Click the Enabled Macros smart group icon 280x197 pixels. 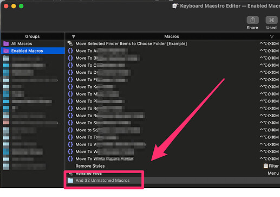(x=6, y=51)
